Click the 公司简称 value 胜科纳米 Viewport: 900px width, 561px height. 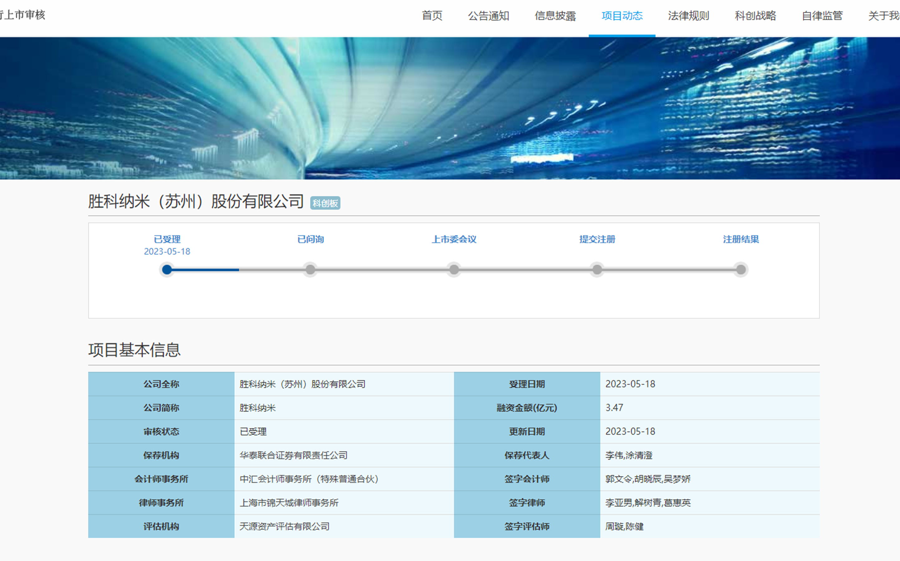[257, 408]
